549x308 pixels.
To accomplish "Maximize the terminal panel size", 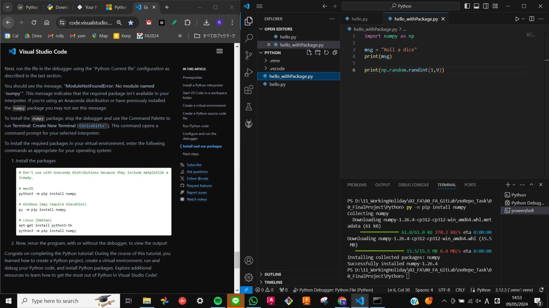I will pyautogui.click(x=532, y=185).
